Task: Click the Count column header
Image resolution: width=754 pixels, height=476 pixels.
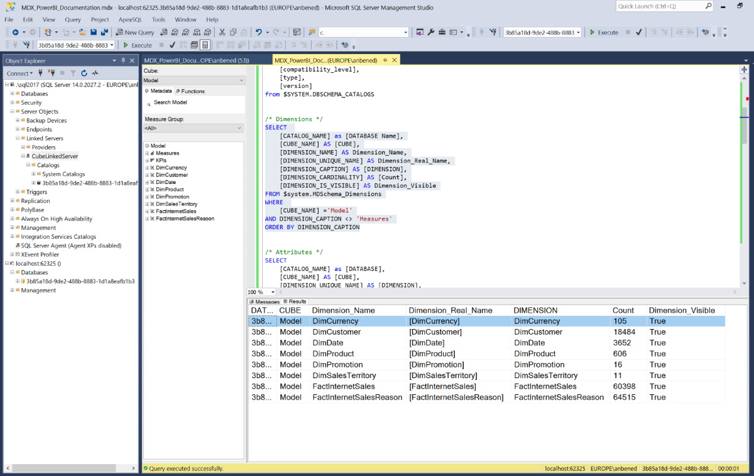Action: click(623, 310)
